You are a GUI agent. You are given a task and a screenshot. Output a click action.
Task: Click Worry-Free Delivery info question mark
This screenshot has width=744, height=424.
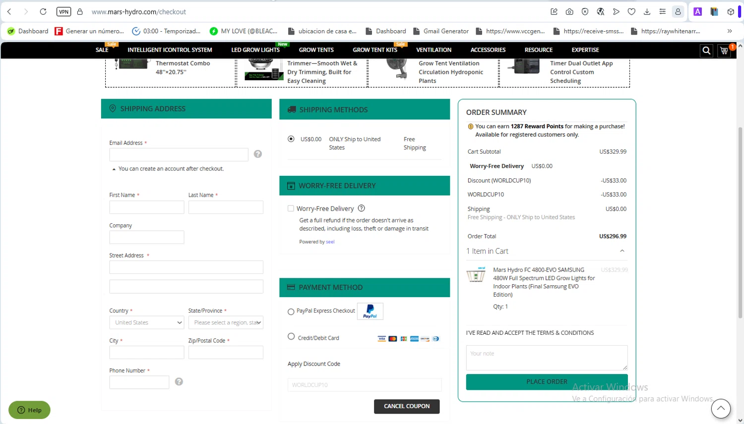coord(362,209)
